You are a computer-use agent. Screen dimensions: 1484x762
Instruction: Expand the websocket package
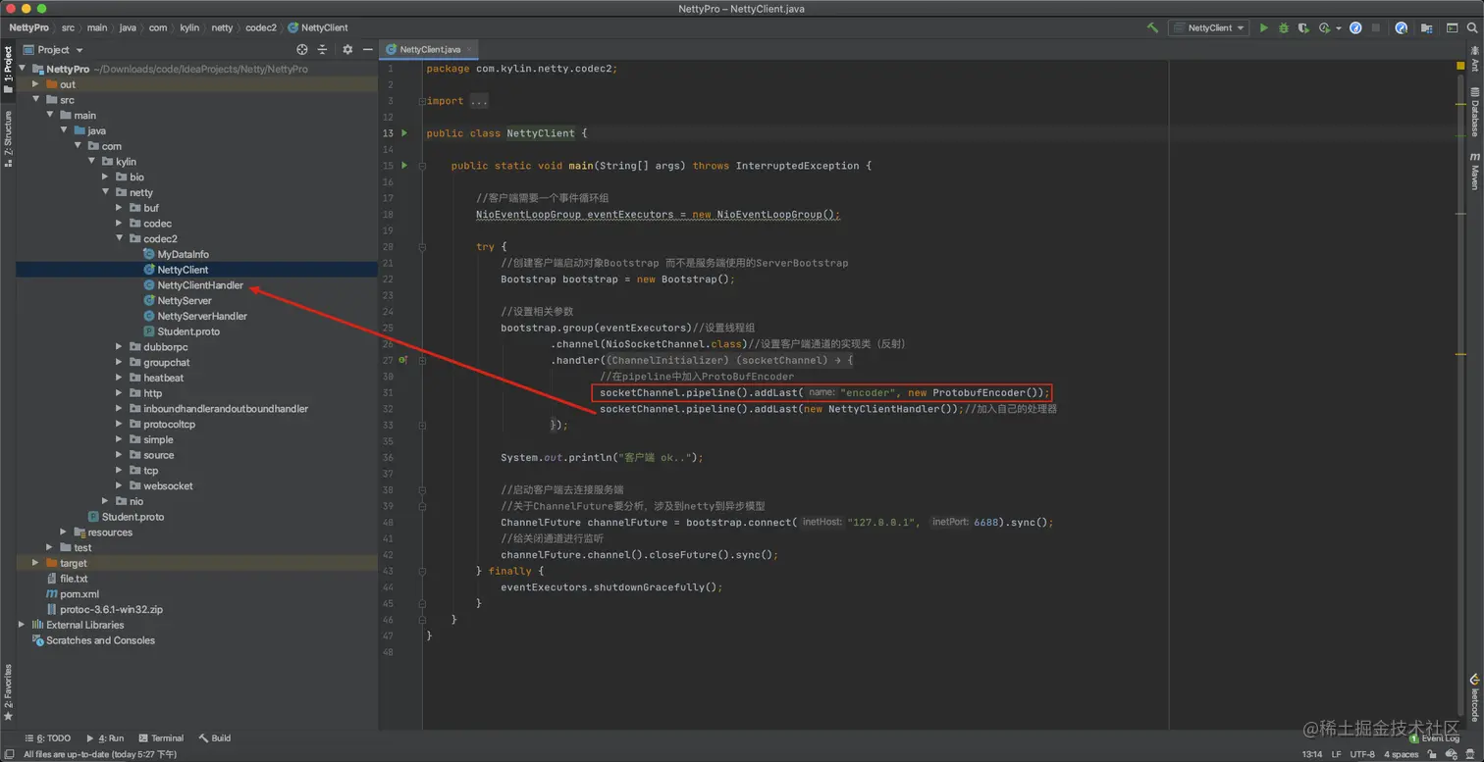pos(120,486)
